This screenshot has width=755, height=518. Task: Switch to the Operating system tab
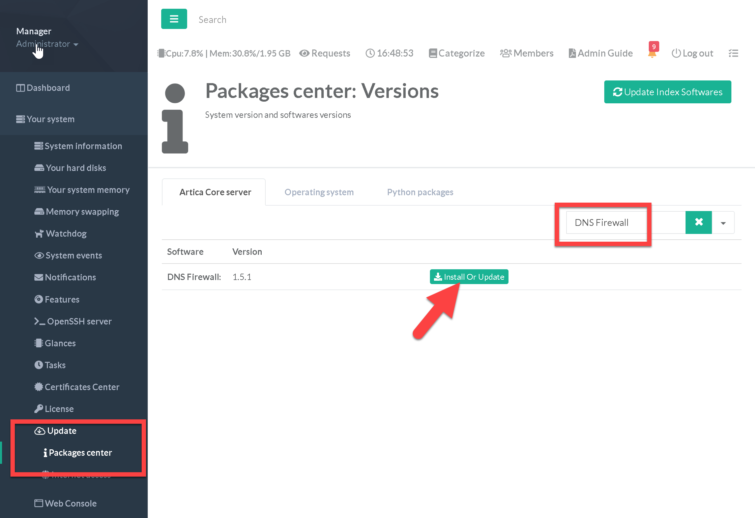tap(319, 192)
